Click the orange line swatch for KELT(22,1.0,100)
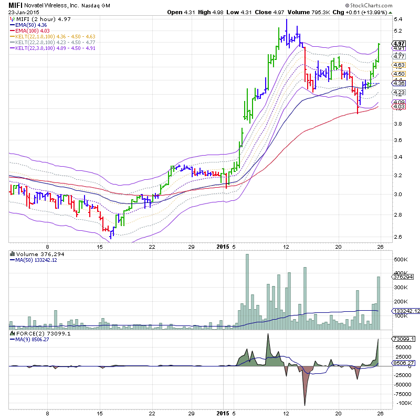420x418 pixels. (12, 36)
